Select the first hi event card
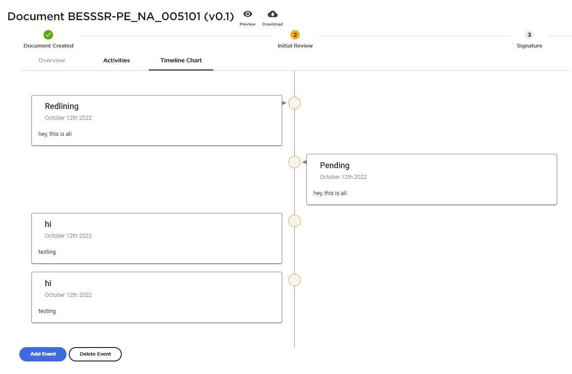The height and width of the screenshot is (374, 572). pos(156,238)
